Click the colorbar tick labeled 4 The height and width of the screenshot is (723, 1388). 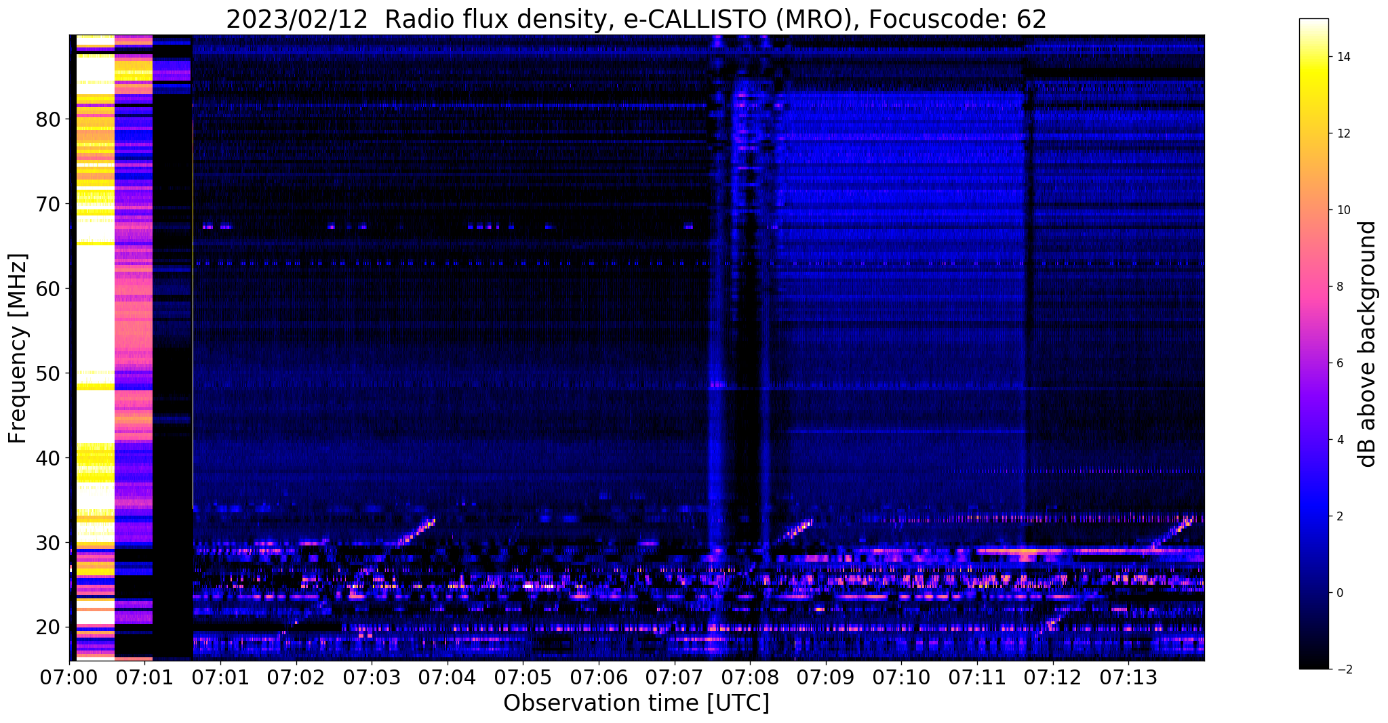click(x=1339, y=440)
